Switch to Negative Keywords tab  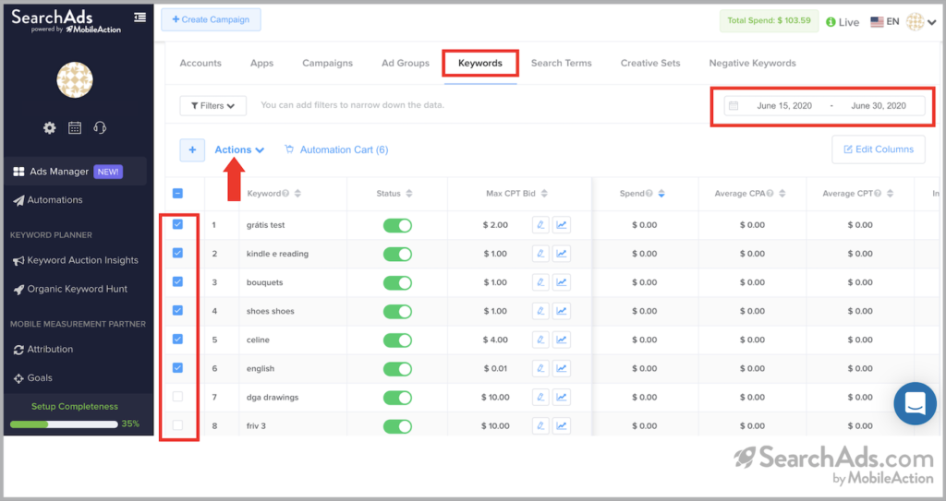(x=752, y=64)
